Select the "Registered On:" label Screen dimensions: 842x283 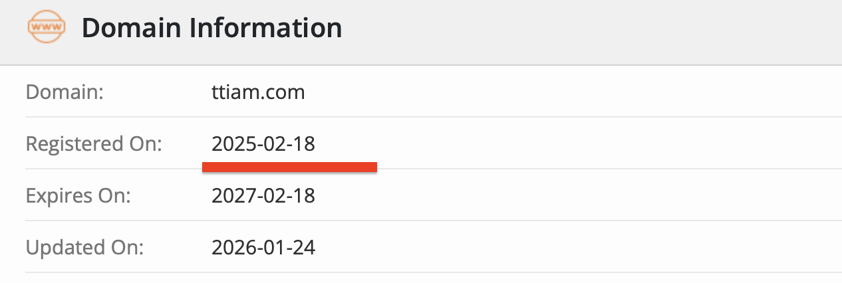(x=94, y=143)
